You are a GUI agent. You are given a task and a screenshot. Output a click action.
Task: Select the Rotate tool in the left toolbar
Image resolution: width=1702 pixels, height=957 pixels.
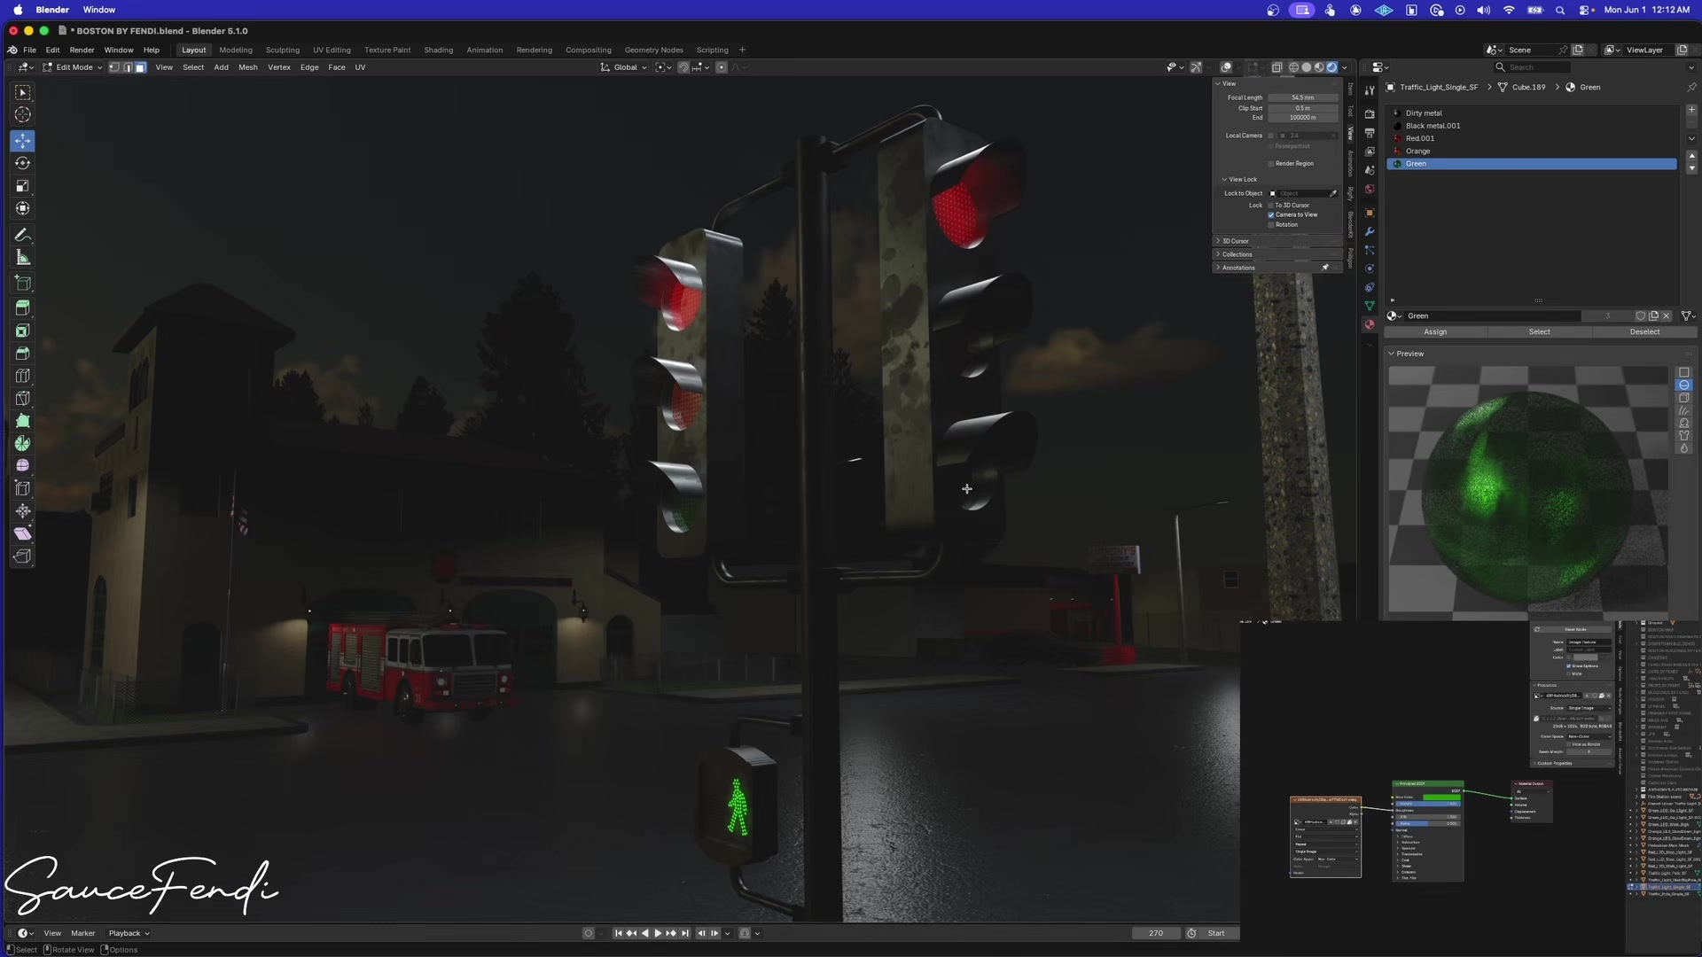click(23, 163)
